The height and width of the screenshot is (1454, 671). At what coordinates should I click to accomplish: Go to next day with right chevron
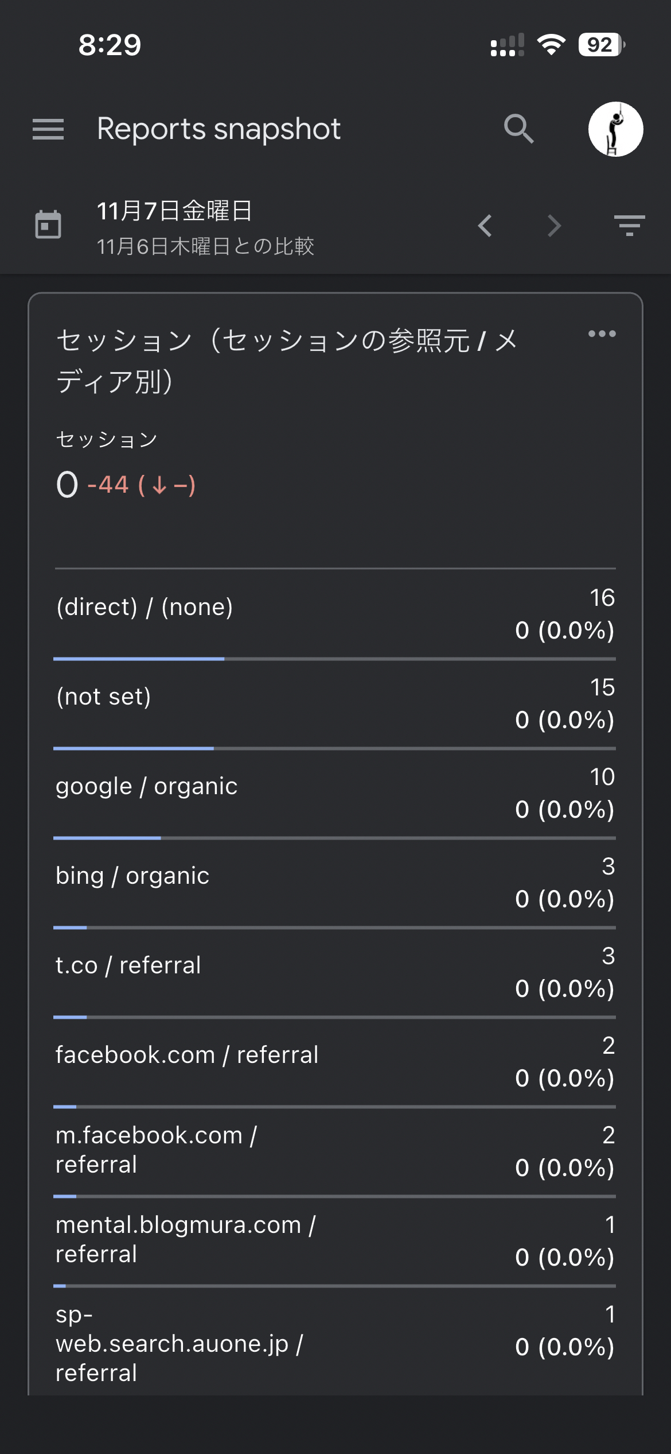pos(553,226)
